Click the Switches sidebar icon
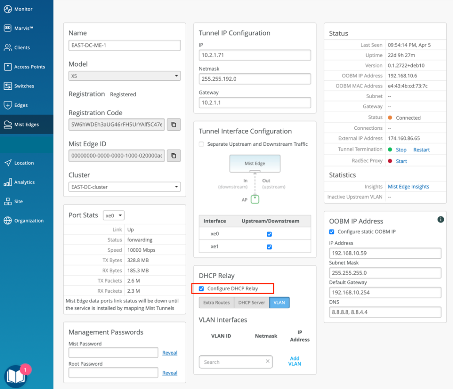Image resolution: width=453 pixels, height=389 pixels. click(x=8, y=86)
